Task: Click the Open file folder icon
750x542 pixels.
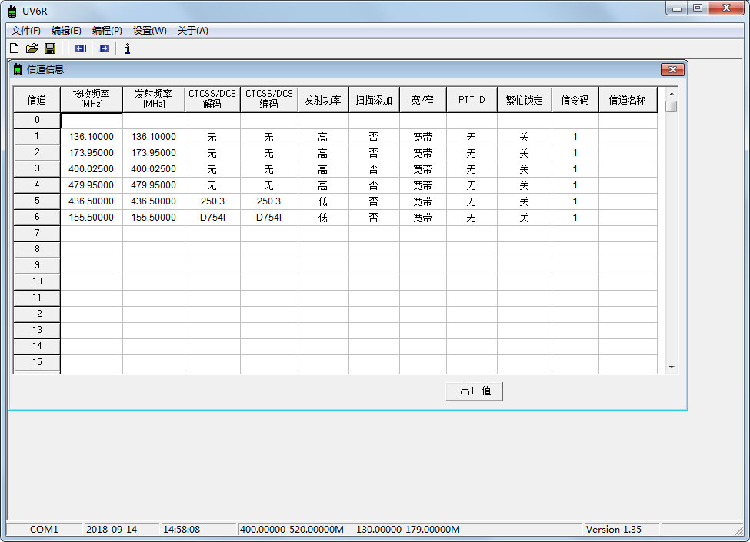Action: (32, 48)
